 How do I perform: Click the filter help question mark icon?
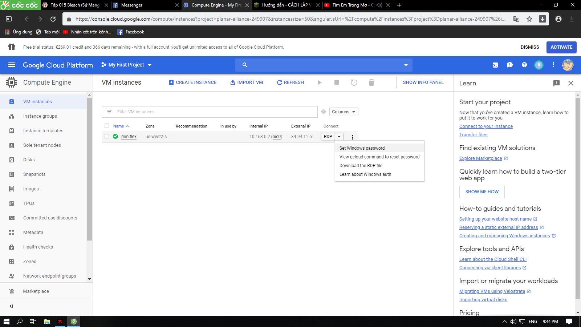(x=324, y=112)
